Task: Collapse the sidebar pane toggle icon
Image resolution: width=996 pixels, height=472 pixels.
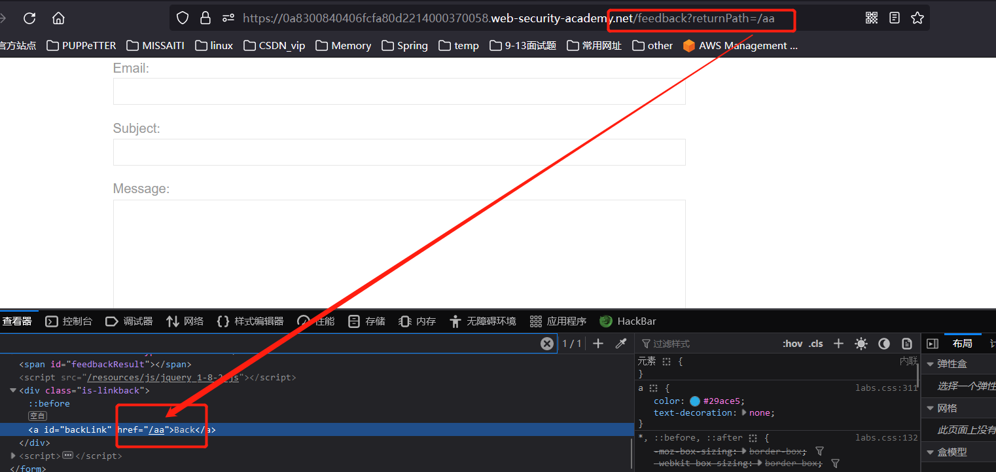Action: tap(933, 344)
